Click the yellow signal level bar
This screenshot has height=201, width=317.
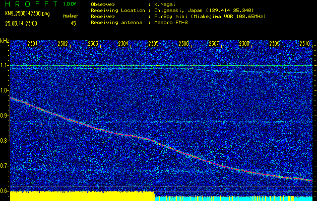click(82, 196)
